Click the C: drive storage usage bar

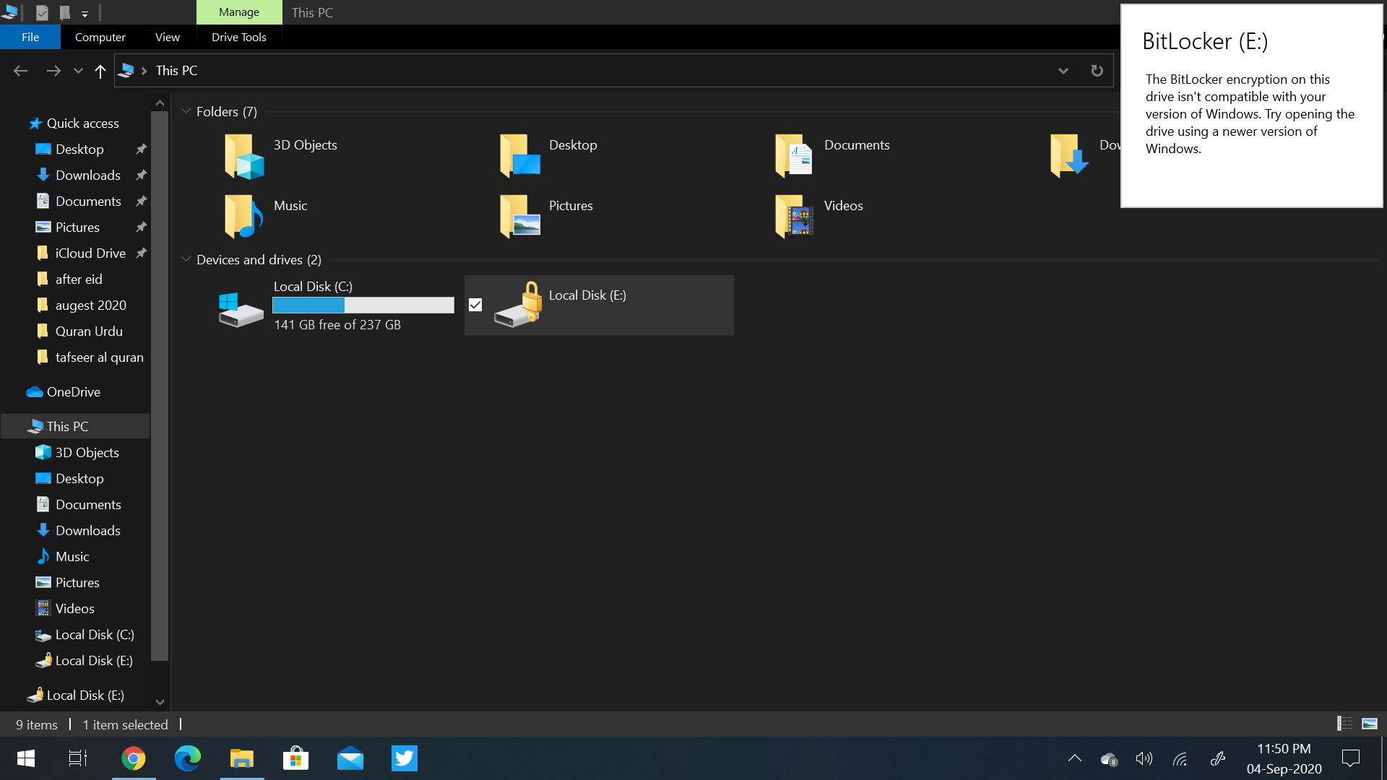(363, 305)
